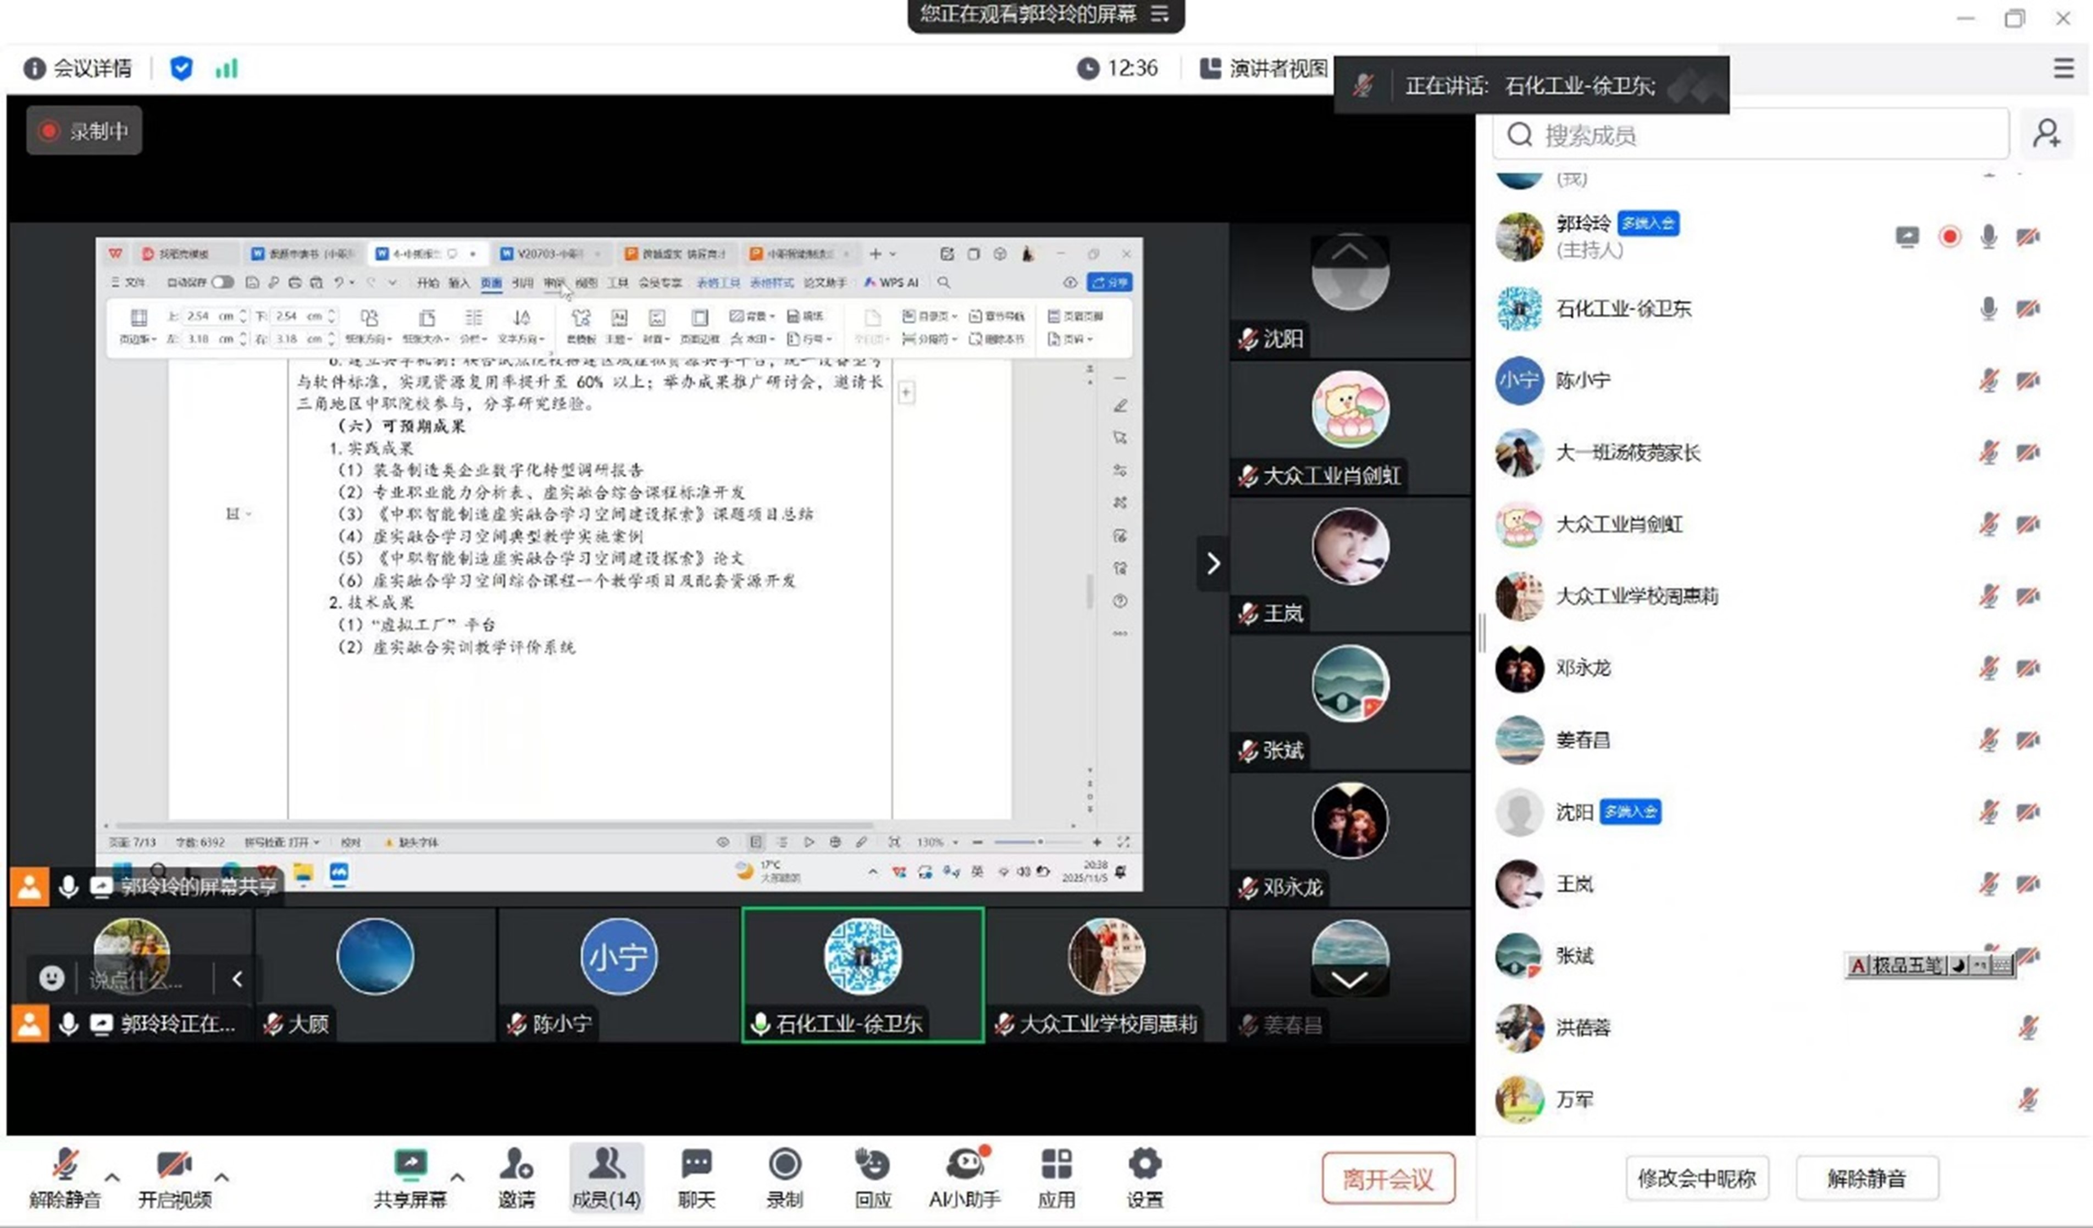2093x1228 pixels.
Task: Open the 会议详情 meeting details
Action: [x=78, y=68]
